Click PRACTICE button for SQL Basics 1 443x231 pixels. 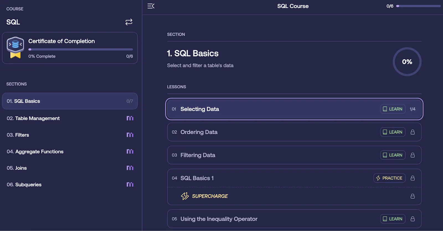389,178
